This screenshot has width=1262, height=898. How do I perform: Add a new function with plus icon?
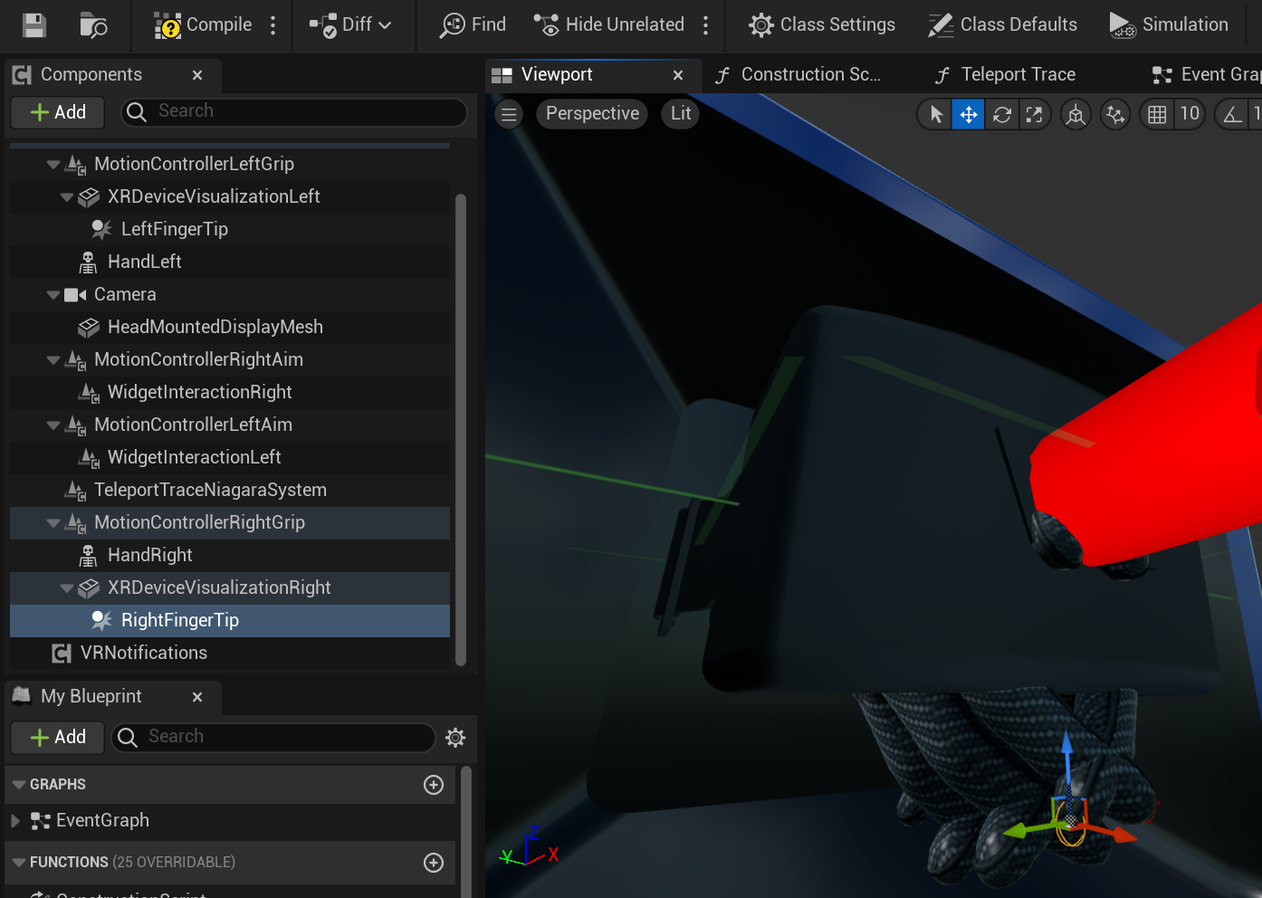434,863
